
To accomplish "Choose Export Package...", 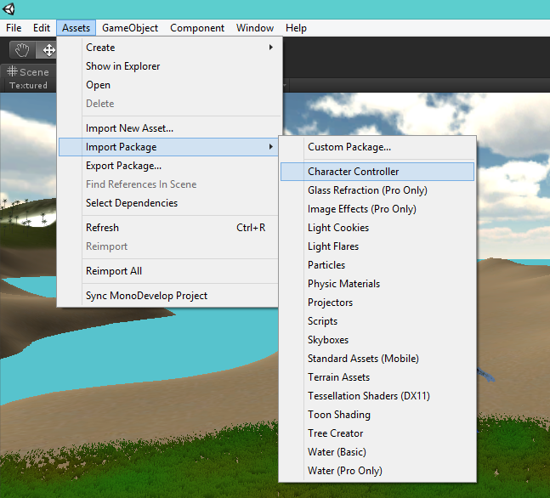I will [x=168, y=166].
